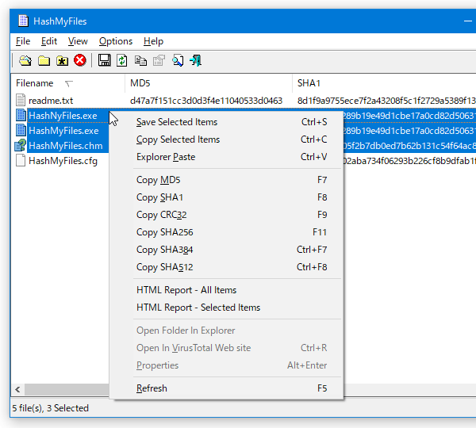Click status bar text "5 file(s), 3 Selected"
The image size is (476, 428).
pyautogui.click(x=51, y=408)
